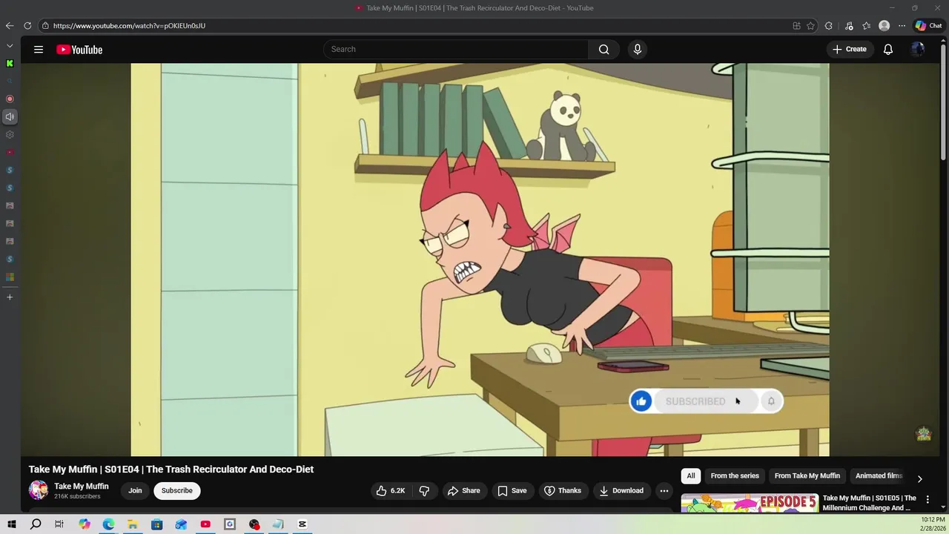Image resolution: width=949 pixels, height=534 pixels.
Task: Collapse the vertical tabs chevron
Action: point(10,45)
